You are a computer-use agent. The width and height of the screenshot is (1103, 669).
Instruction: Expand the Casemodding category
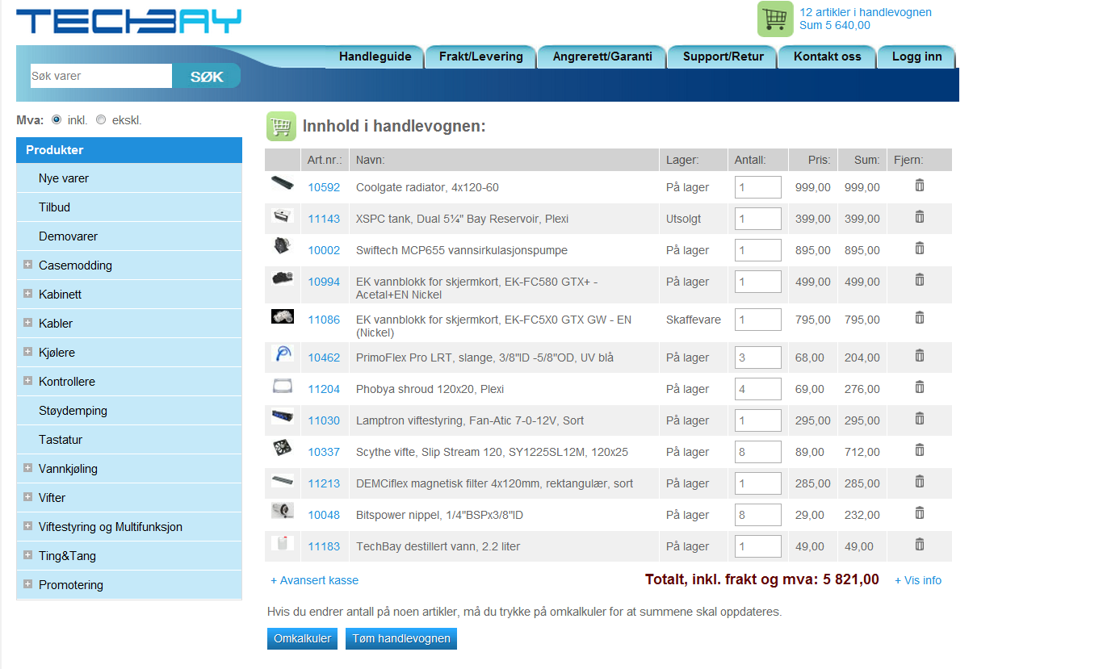click(28, 265)
